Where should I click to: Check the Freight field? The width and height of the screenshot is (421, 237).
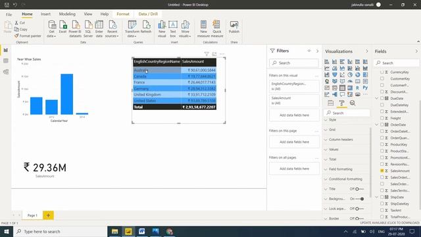[382, 118]
